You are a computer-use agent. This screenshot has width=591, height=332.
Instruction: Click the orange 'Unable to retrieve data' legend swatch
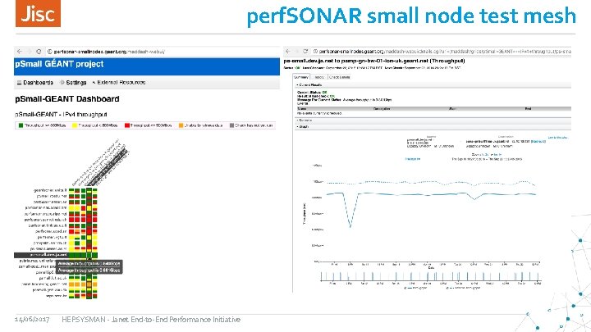181,125
